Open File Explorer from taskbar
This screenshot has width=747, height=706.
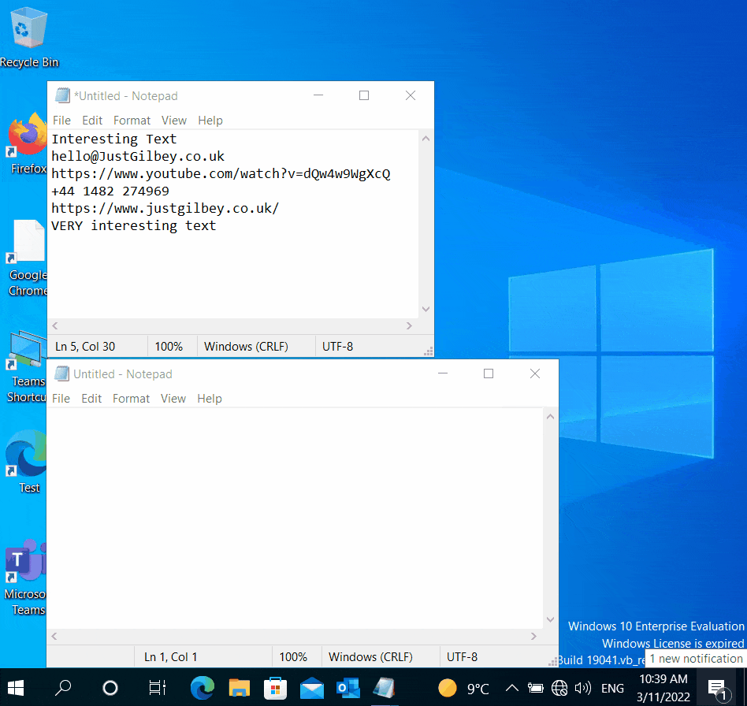click(240, 688)
